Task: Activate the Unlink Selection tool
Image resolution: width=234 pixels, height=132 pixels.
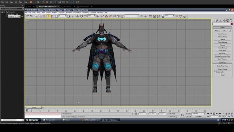Action: pos(40,16)
